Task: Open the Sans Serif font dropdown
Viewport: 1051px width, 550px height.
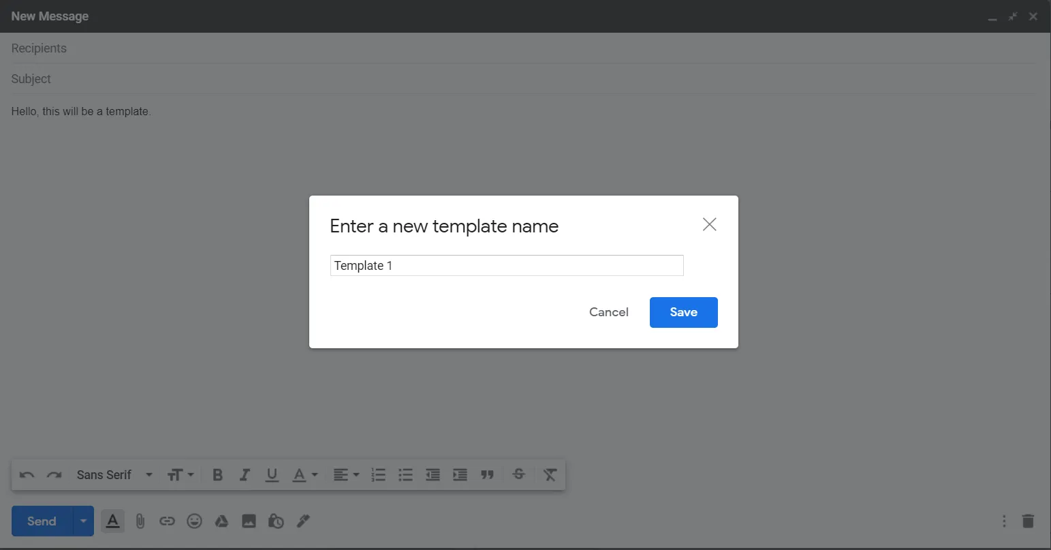Action: [x=114, y=475]
